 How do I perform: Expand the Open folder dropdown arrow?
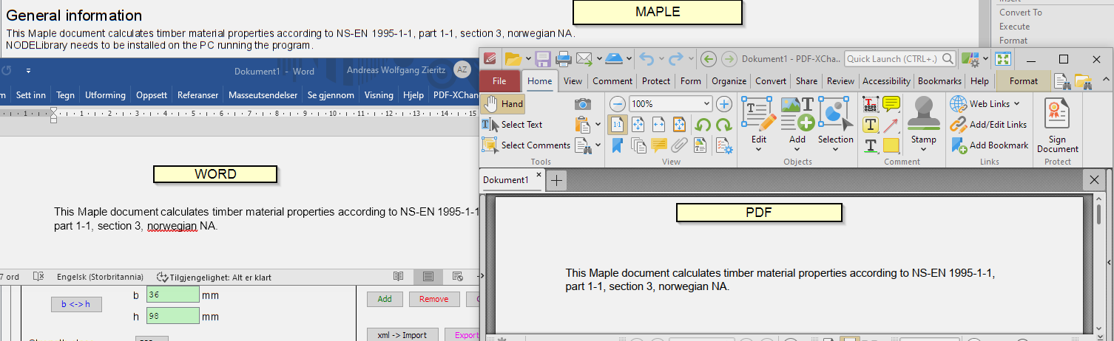528,59
